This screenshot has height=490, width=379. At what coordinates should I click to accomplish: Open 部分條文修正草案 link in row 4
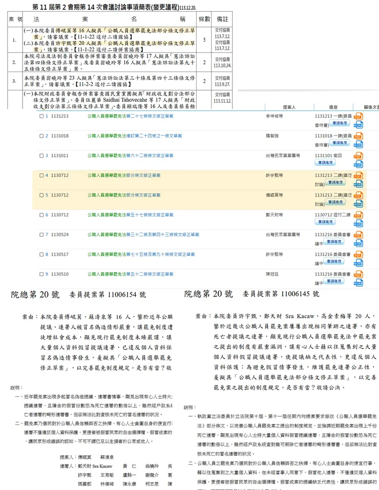pyautogui.click(x=143, y=175)
